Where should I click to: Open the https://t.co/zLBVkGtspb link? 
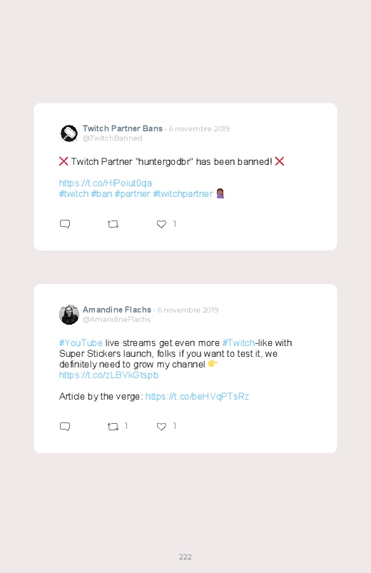coord(108,375)
